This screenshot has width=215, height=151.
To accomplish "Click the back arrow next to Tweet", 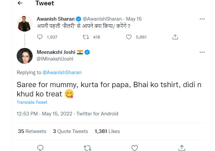I will (x=20, y=3).
